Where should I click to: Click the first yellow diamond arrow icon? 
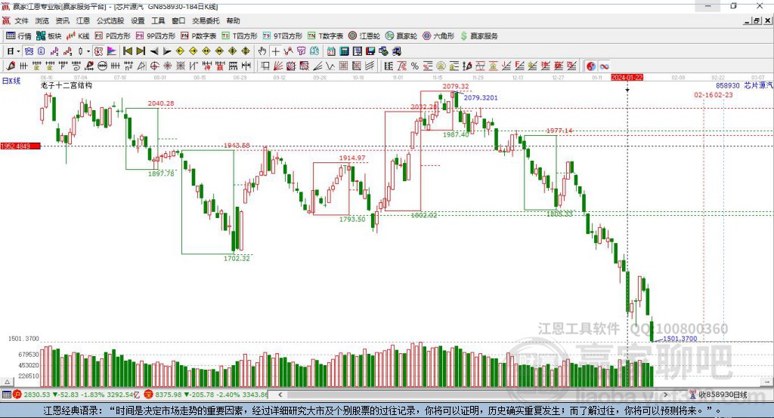click(180, 51)
